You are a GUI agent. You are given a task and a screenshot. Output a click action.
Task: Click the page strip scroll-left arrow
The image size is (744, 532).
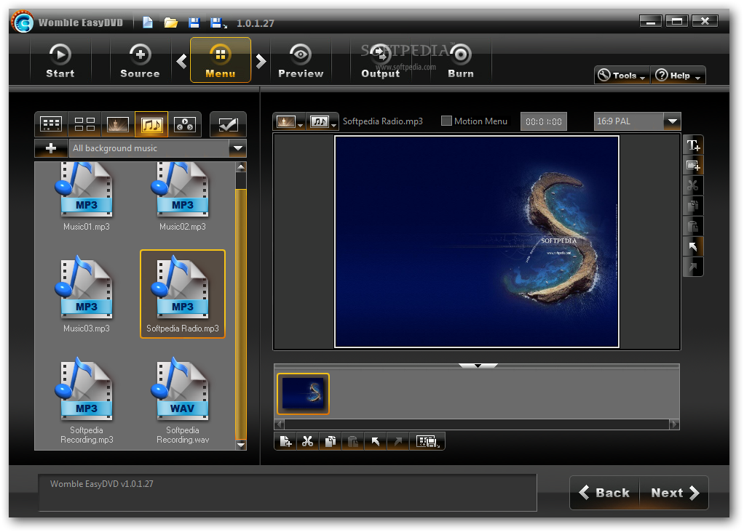tap(280, 424)
